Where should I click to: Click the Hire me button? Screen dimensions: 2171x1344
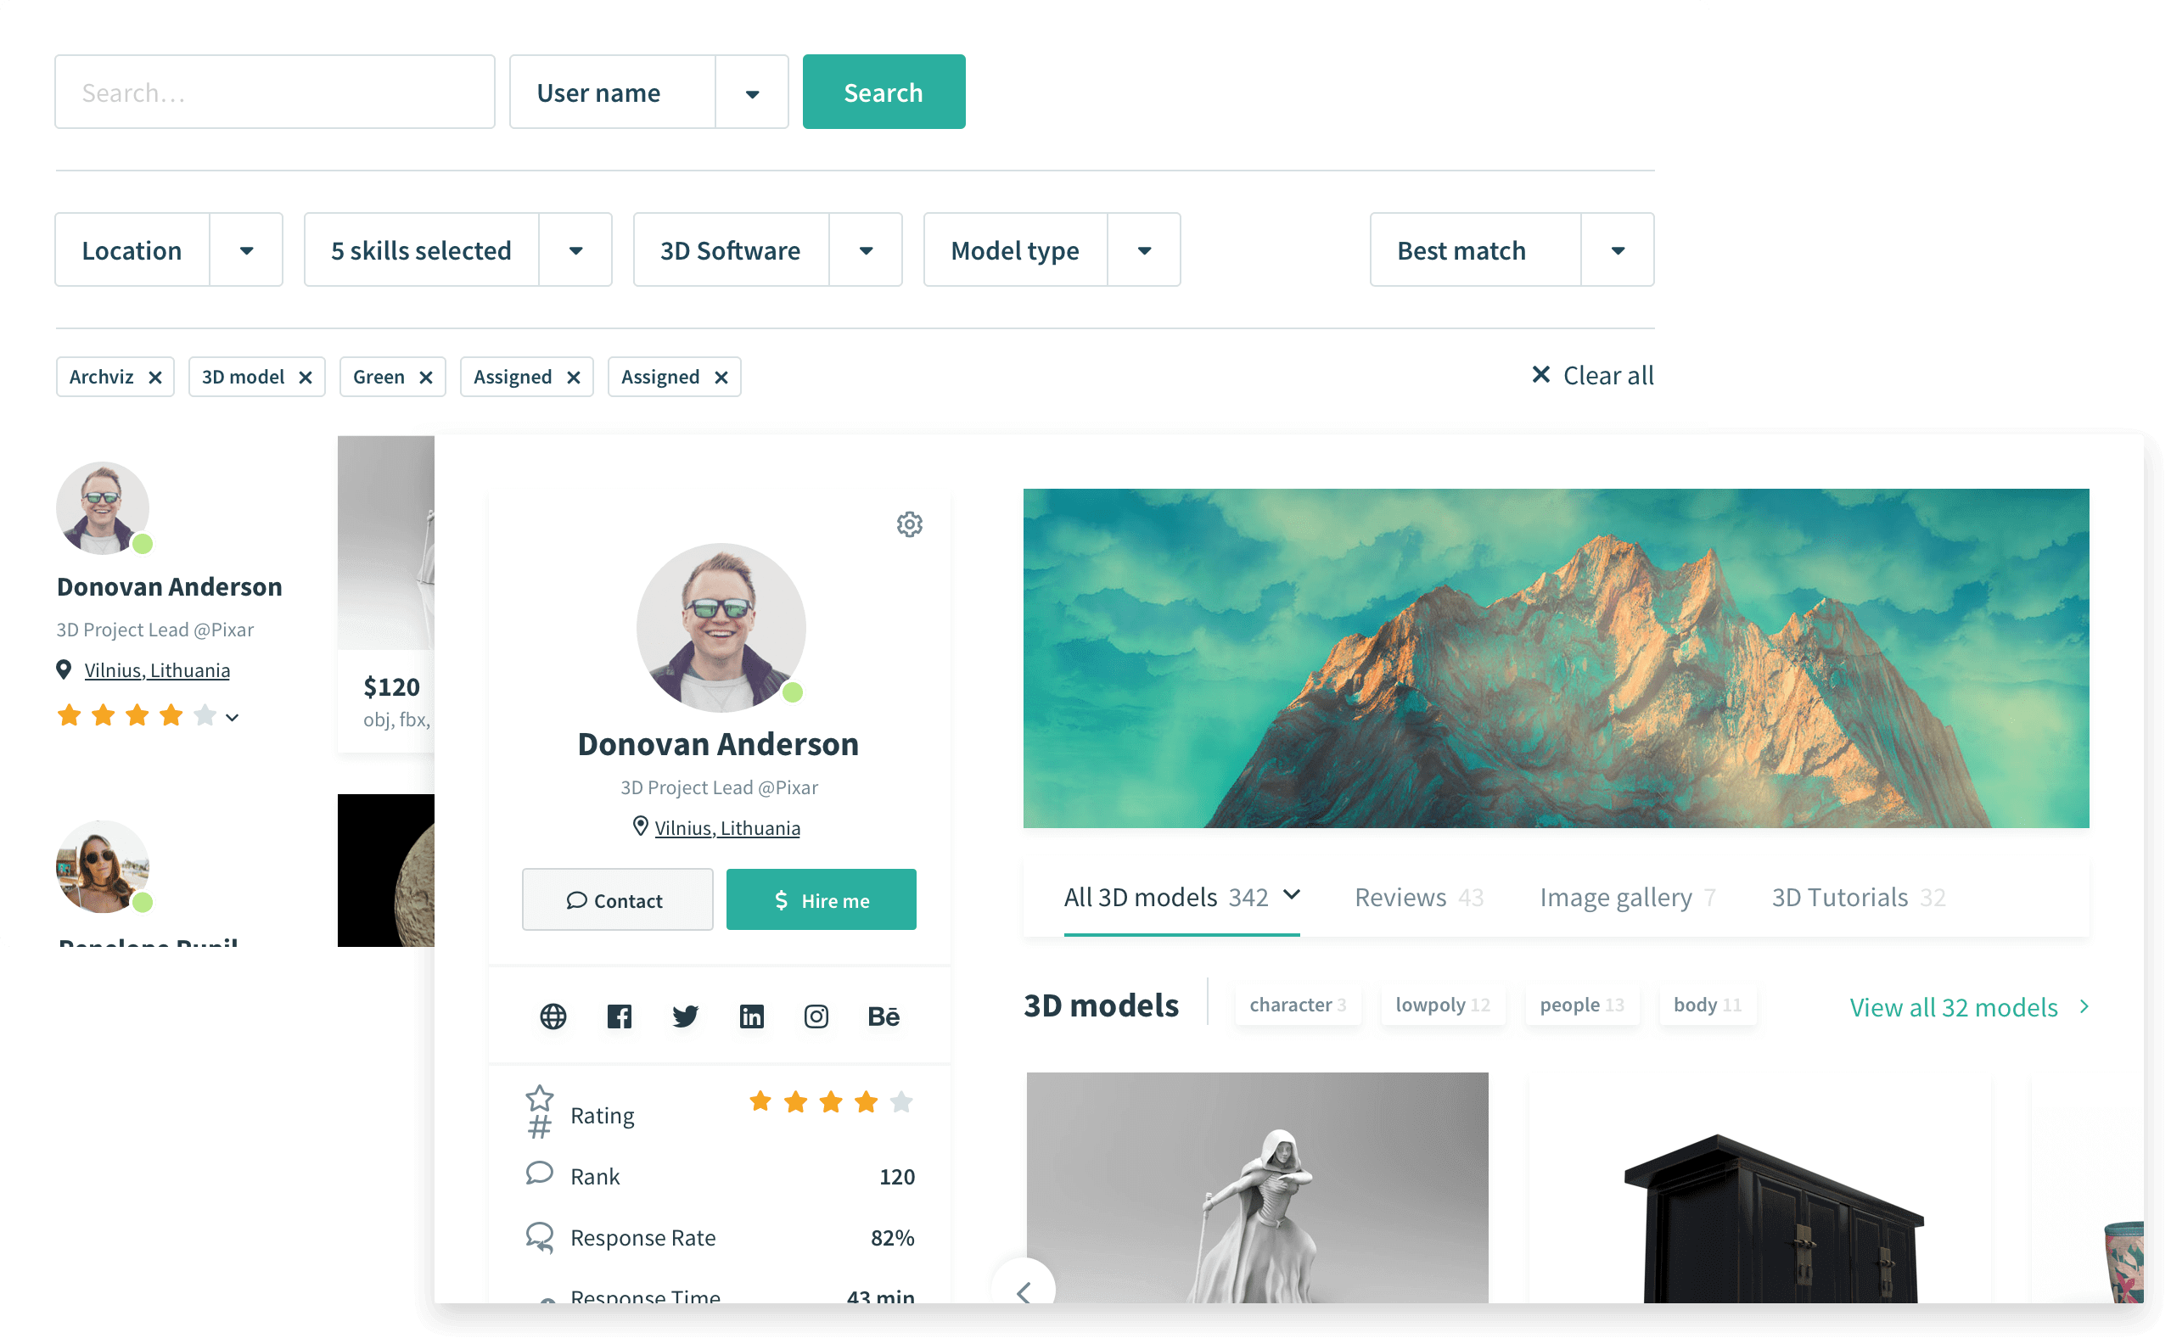[822, 899]
